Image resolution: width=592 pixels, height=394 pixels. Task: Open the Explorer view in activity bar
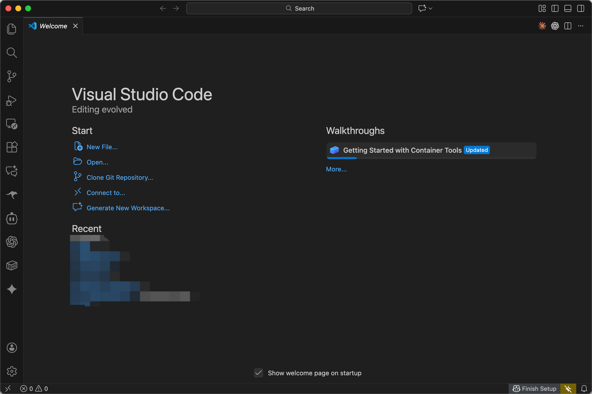point(12,29)
